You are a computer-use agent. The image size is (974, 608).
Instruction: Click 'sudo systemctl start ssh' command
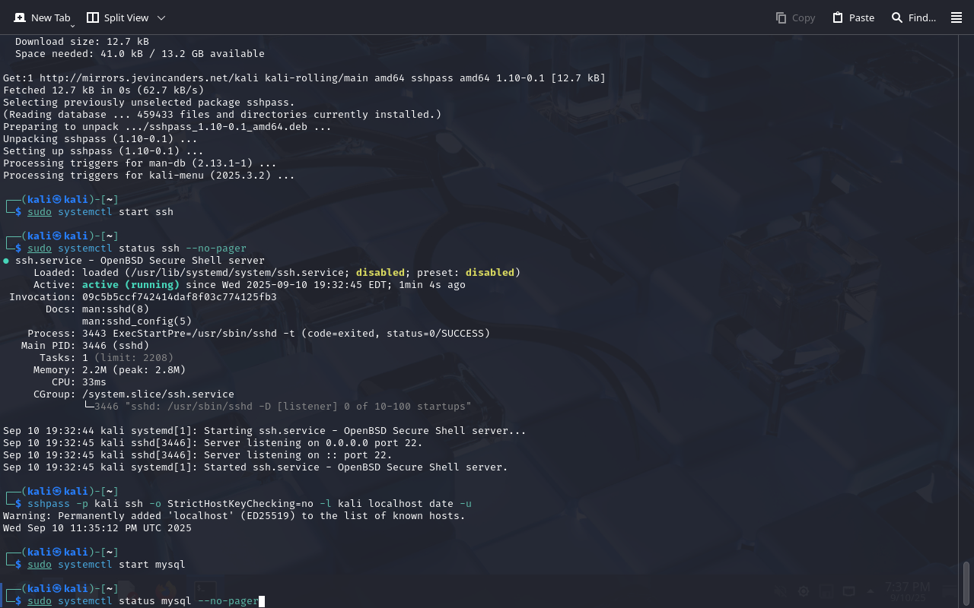click(x=100, y=212)
